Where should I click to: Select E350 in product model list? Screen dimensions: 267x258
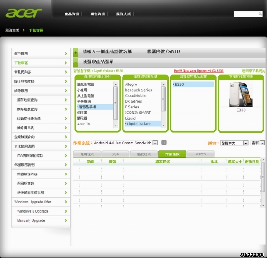[193, 84]
